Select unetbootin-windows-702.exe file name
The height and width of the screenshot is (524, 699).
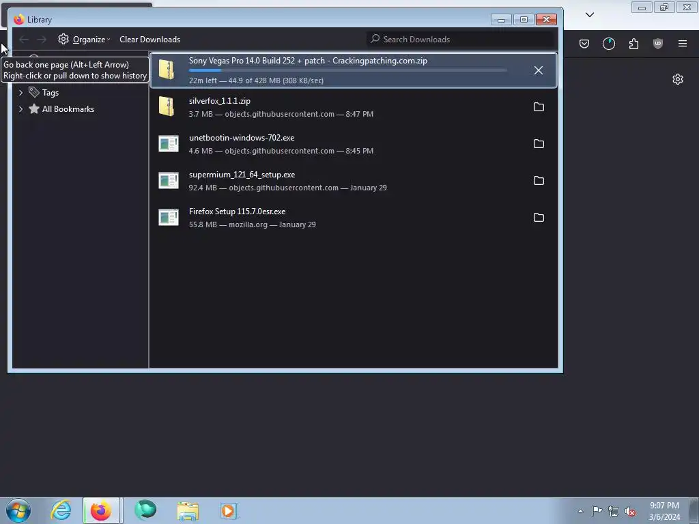click(x=242, y=138)
